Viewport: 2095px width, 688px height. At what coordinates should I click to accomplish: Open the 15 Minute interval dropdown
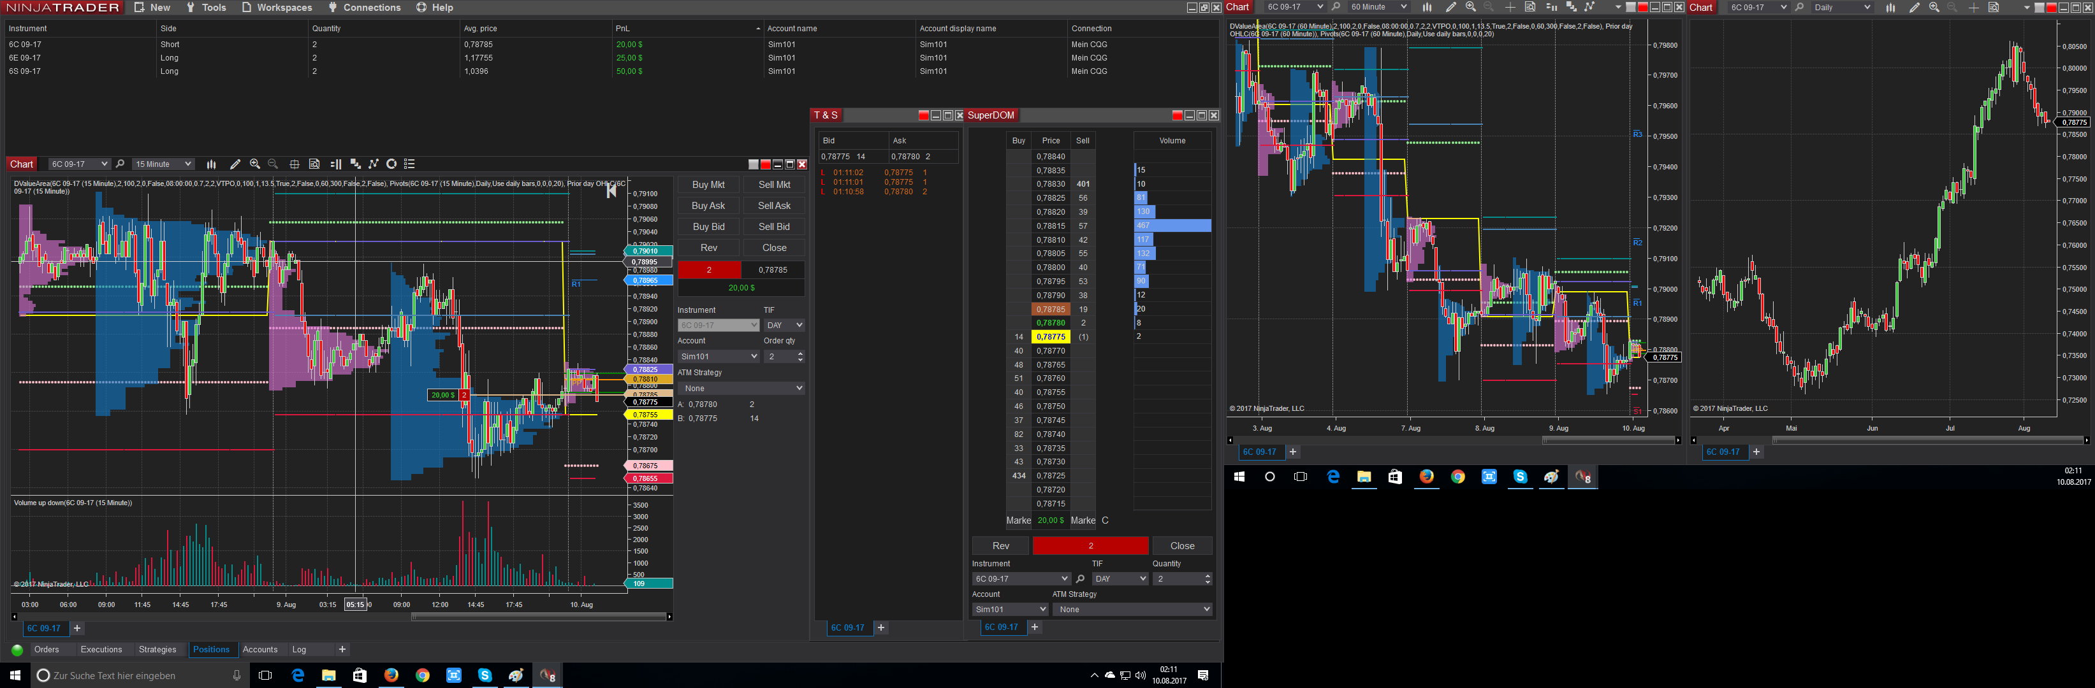coord(163,164)
